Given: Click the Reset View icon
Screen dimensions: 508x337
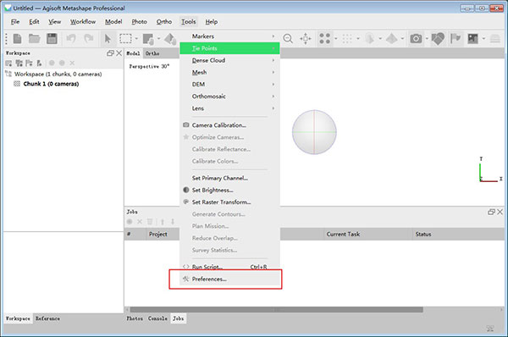Looking at the screenshot, I should (305, 39).
